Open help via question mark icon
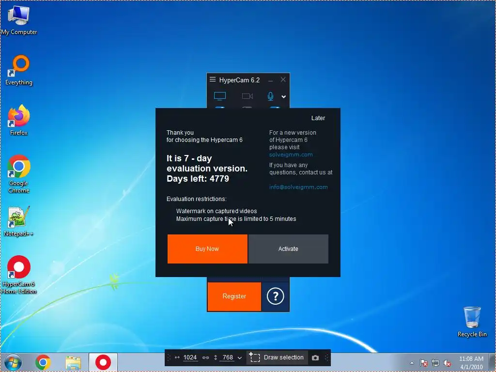 pyautogui.click(x=275, y=296)
